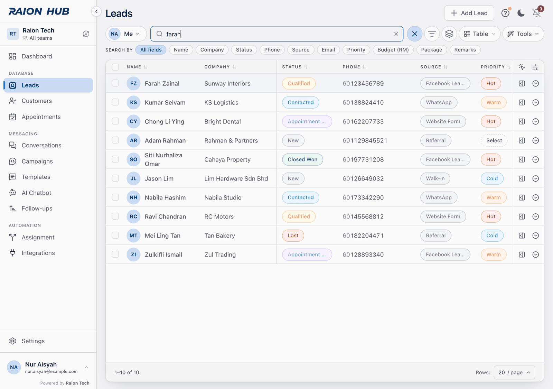Toggle dark mode moon icon

click(x=521, y=13)
